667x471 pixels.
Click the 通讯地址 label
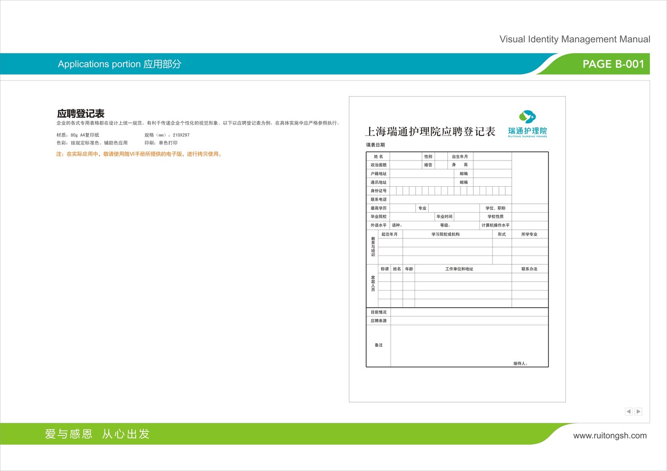point(378,182)
